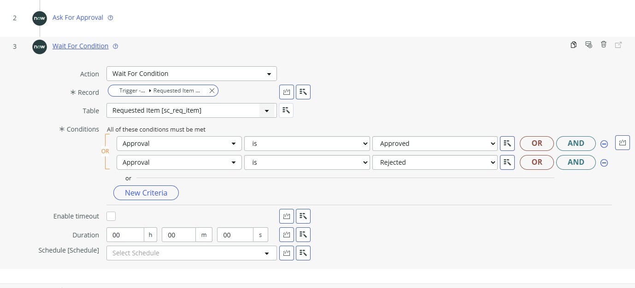The image size is (635, 288).
Task: Select the data pill picker for Record
Action: click(x=303, y=92)
